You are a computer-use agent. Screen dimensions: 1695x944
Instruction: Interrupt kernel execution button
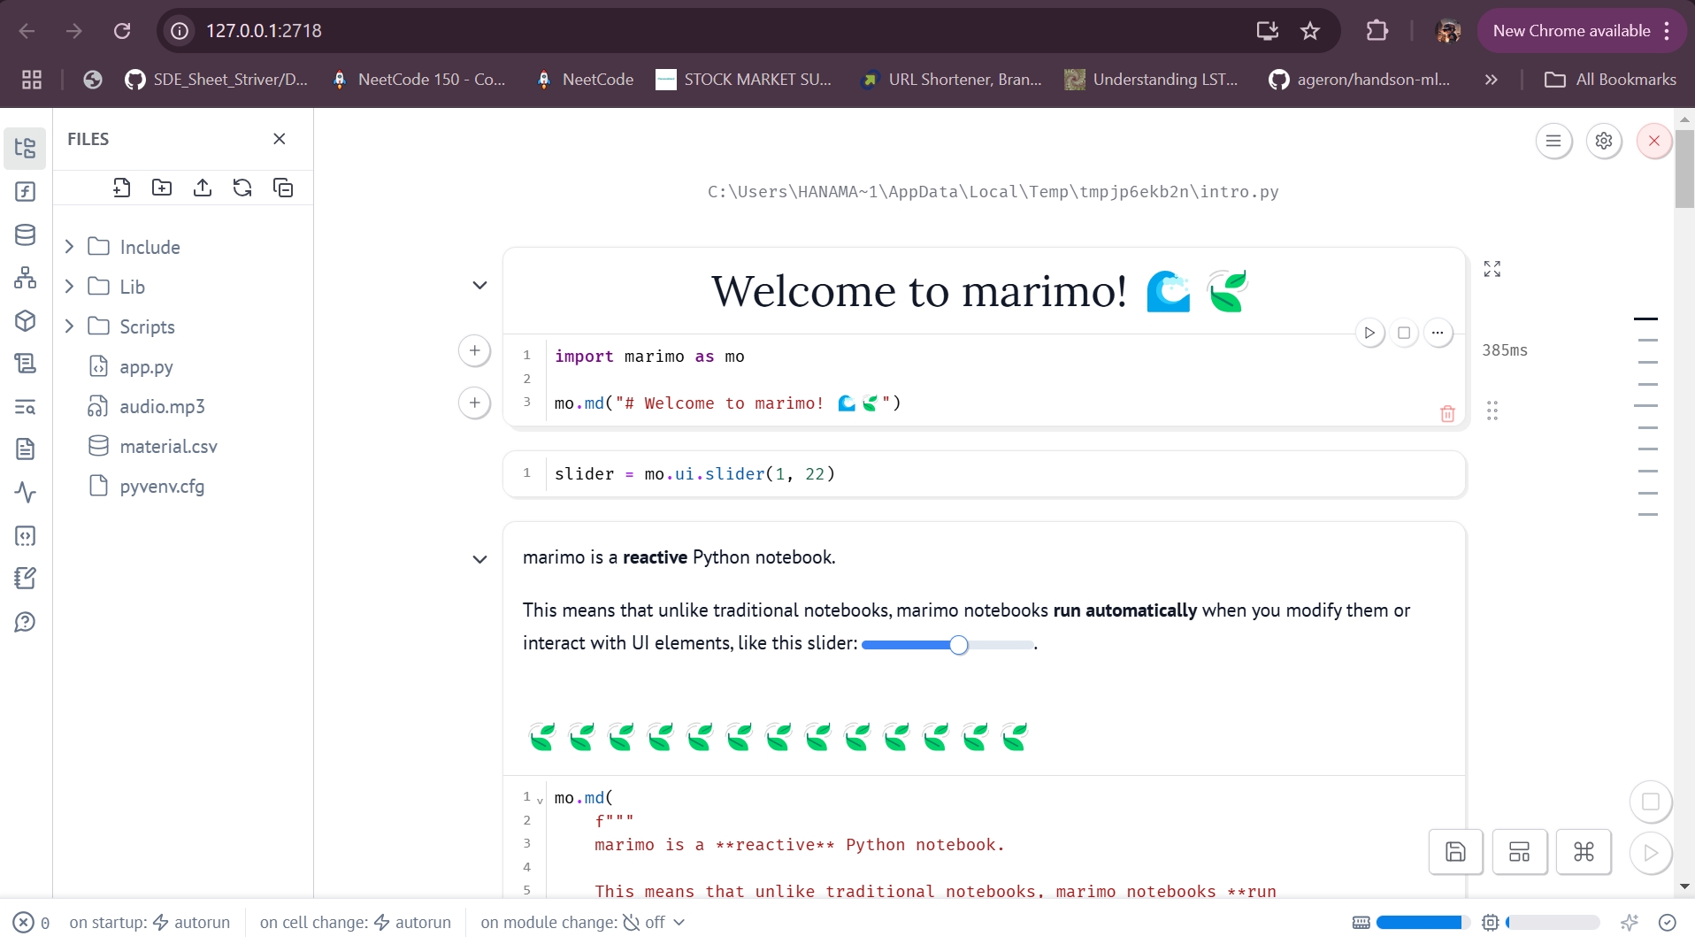1651,802
